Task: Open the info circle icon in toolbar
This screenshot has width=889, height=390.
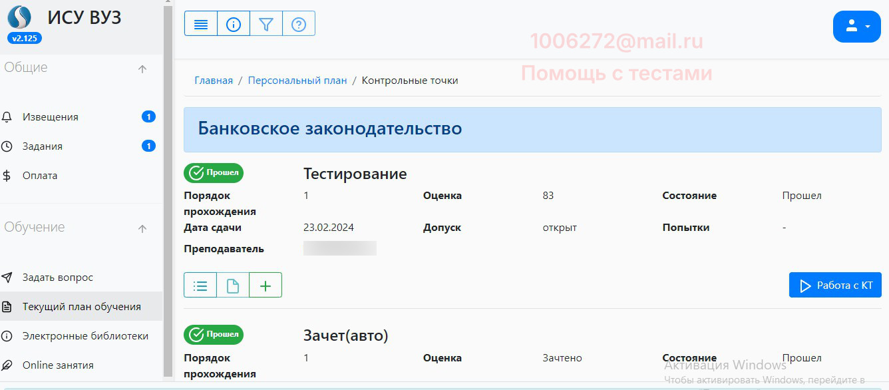Action: click(234, 24)
